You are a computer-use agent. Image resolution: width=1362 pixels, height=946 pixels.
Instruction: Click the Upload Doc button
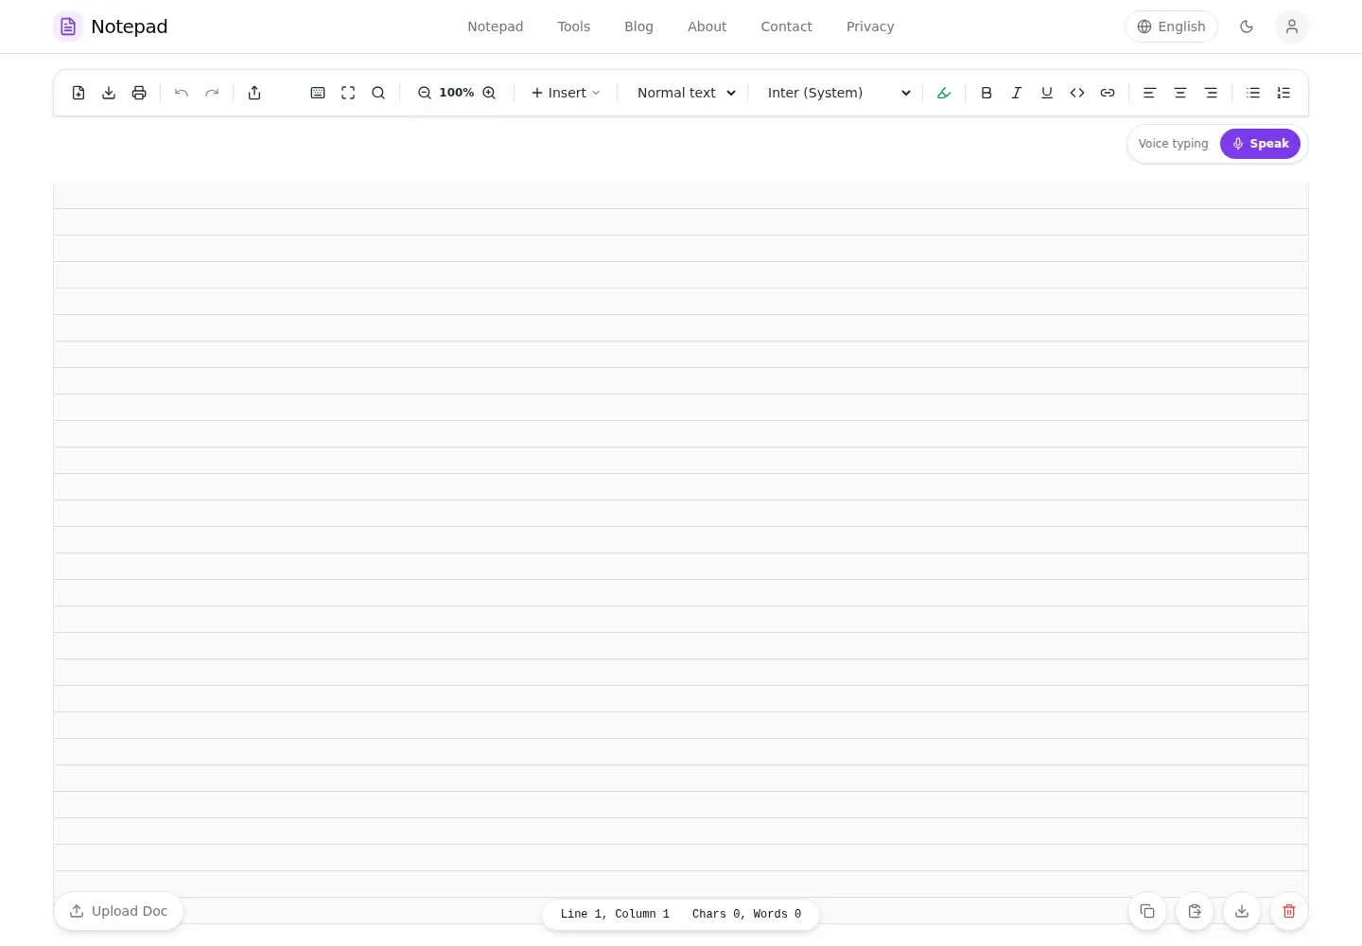click(x=118, y=911)
